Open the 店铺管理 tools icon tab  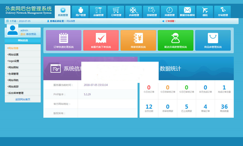click(99, 11)
